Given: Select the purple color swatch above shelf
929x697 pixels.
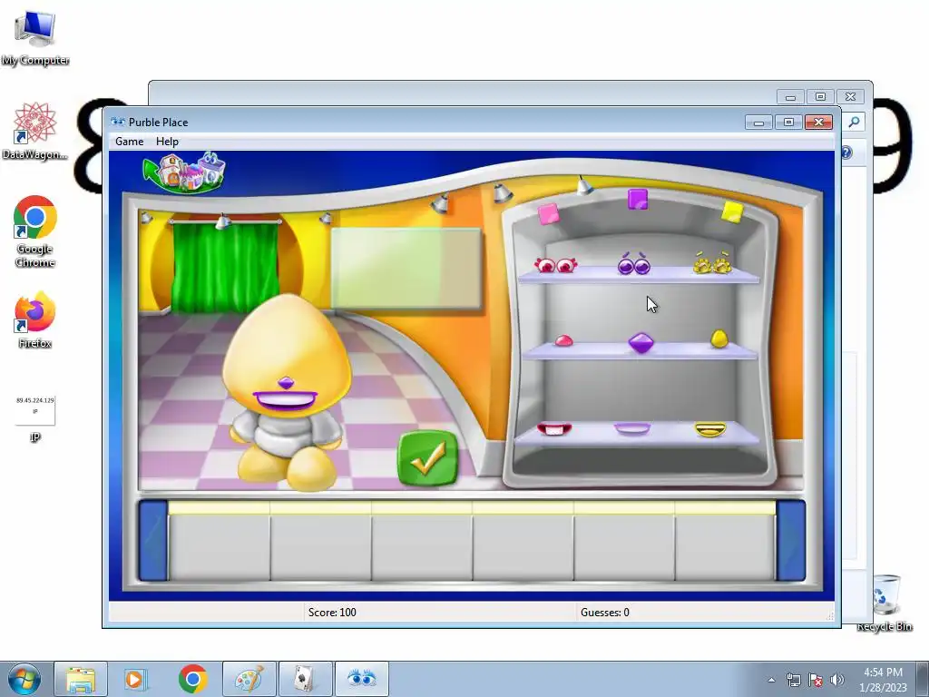Looking at the screenshot, I should 638,199.
